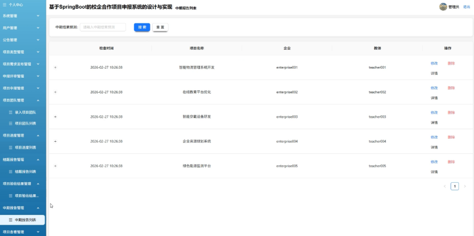Expand the 企业资源规划系统 row with plus

55,141
